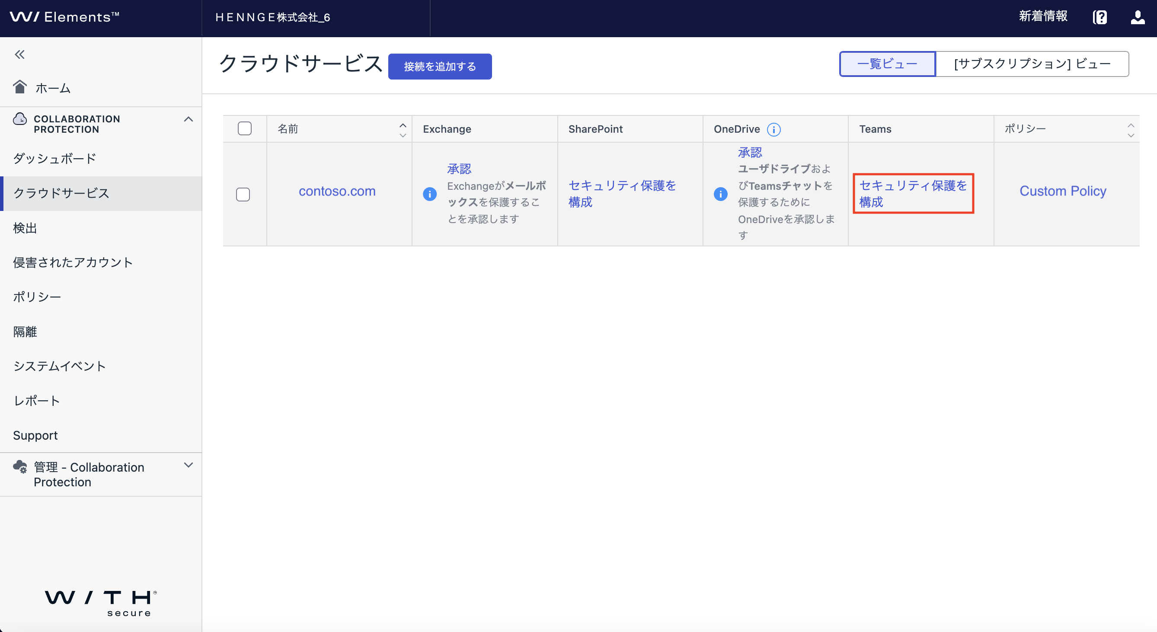The image size is (1157, 632).
Task: Click the Teams column header
Action: click(x=876, y=129)
